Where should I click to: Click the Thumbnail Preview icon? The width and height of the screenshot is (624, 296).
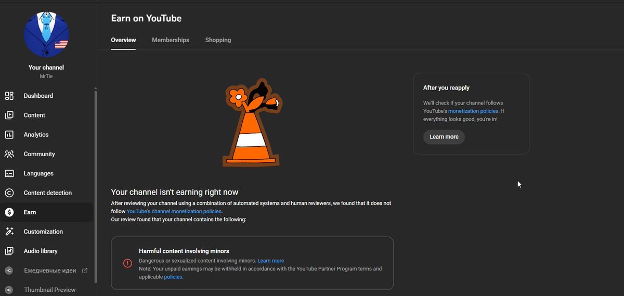click(9, 290)
